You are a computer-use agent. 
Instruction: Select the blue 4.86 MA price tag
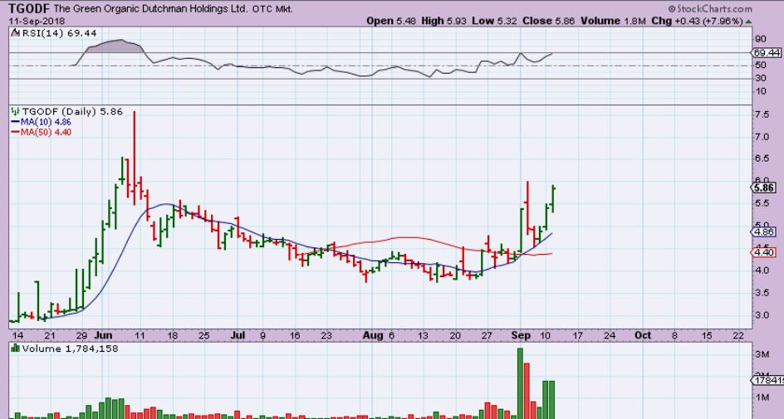763,232
